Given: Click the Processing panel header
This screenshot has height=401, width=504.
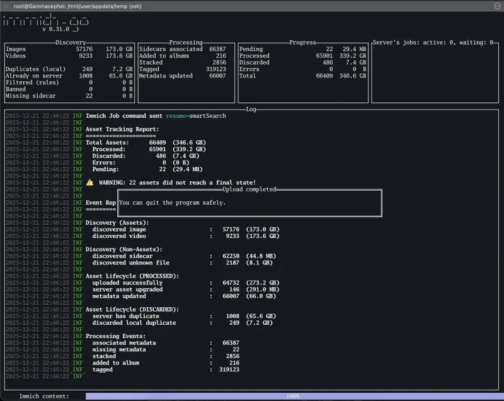Looking at the screenshot, I should pos(185,42).
